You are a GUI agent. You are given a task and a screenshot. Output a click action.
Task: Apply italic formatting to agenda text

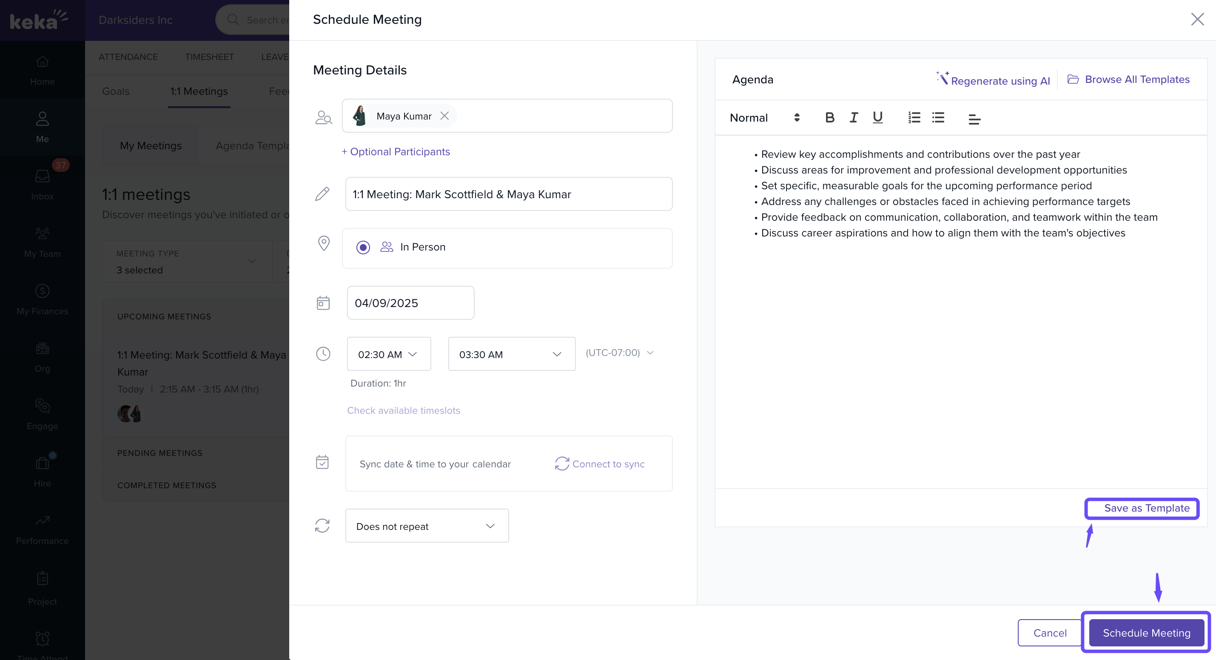[x=854, y=117]
